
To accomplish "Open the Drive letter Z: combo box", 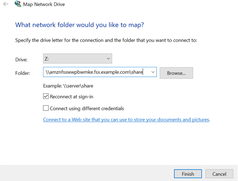I will pos(75,59).
